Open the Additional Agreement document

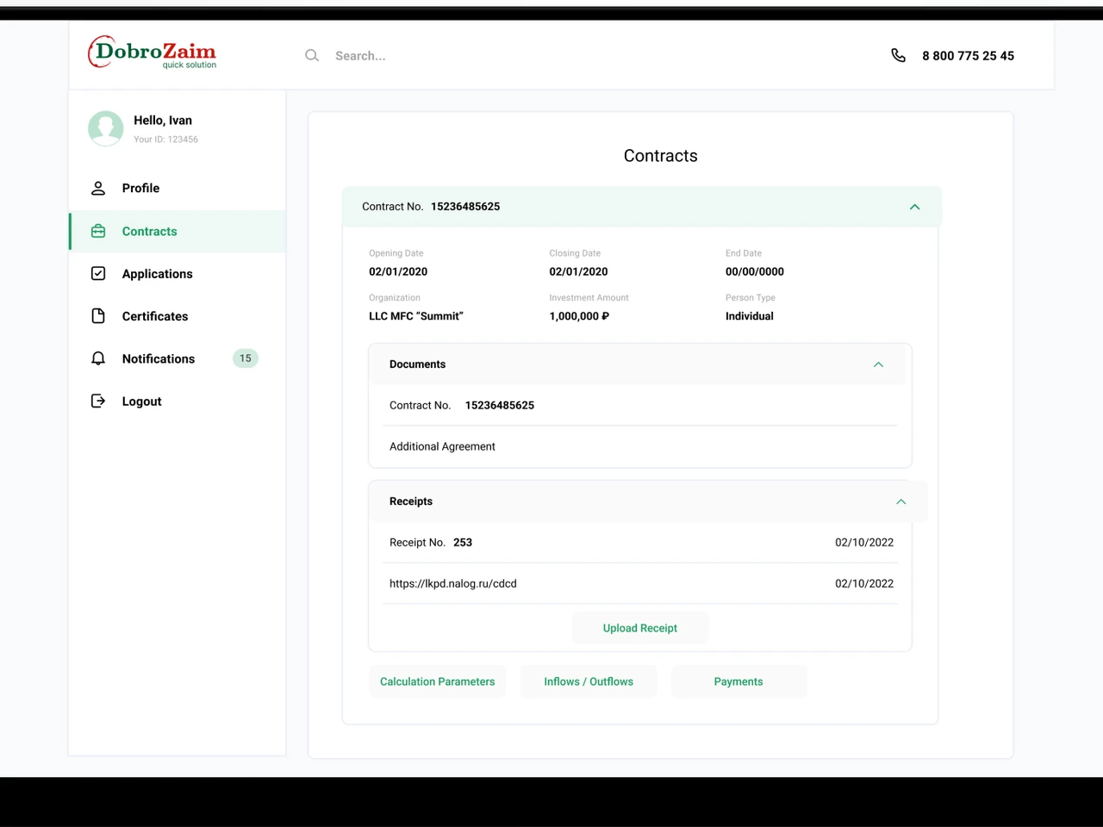(x=442, y=446)
